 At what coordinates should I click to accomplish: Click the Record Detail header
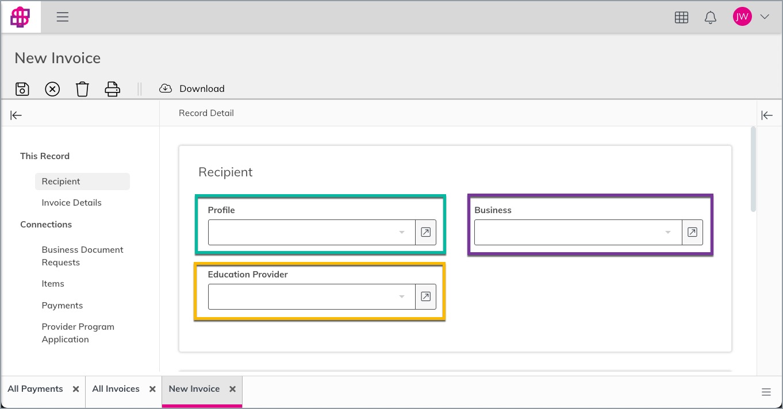click(x=206, y=113)
